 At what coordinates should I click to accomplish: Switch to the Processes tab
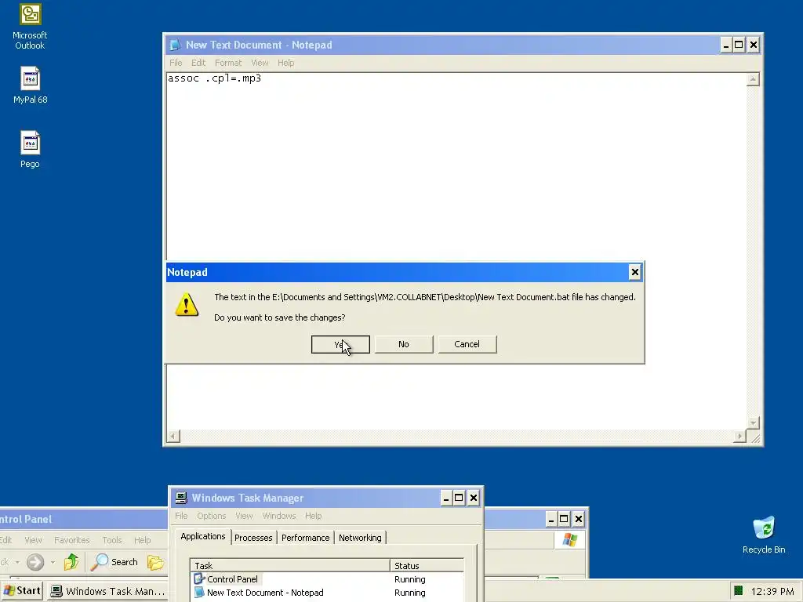pyautogui.click(x=253, y=538)
